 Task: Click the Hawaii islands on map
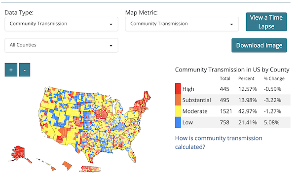[x=47, y=164]
